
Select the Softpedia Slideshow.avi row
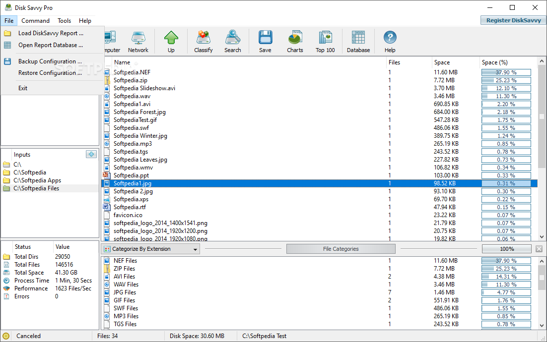click(x=319, y=88)
